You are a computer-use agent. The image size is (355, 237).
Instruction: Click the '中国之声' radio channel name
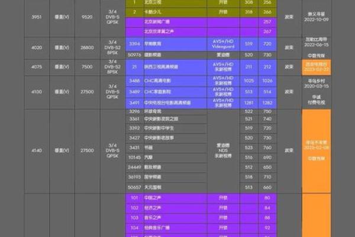pos(153,198)
